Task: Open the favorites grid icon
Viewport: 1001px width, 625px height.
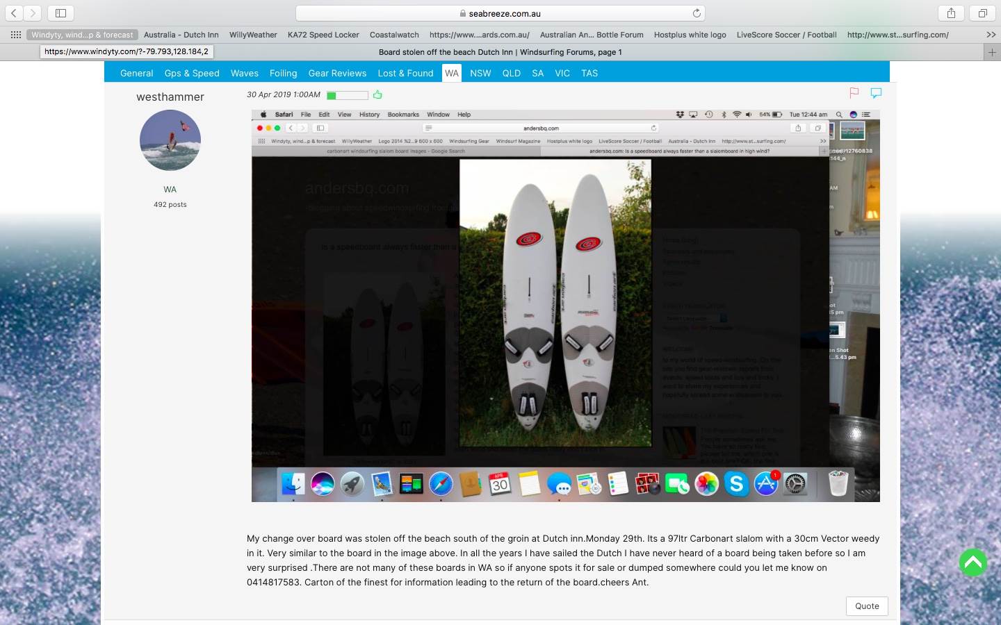Action: coord(16,35)
